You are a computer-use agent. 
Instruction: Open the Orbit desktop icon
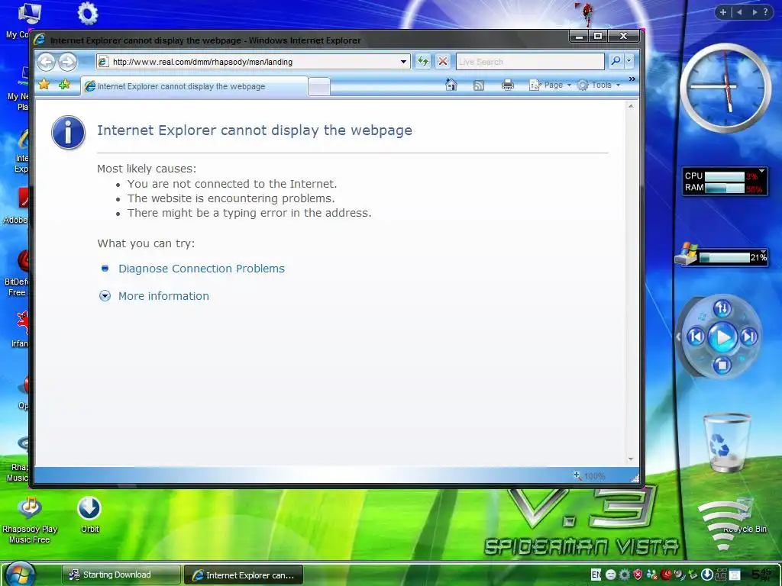89,515
